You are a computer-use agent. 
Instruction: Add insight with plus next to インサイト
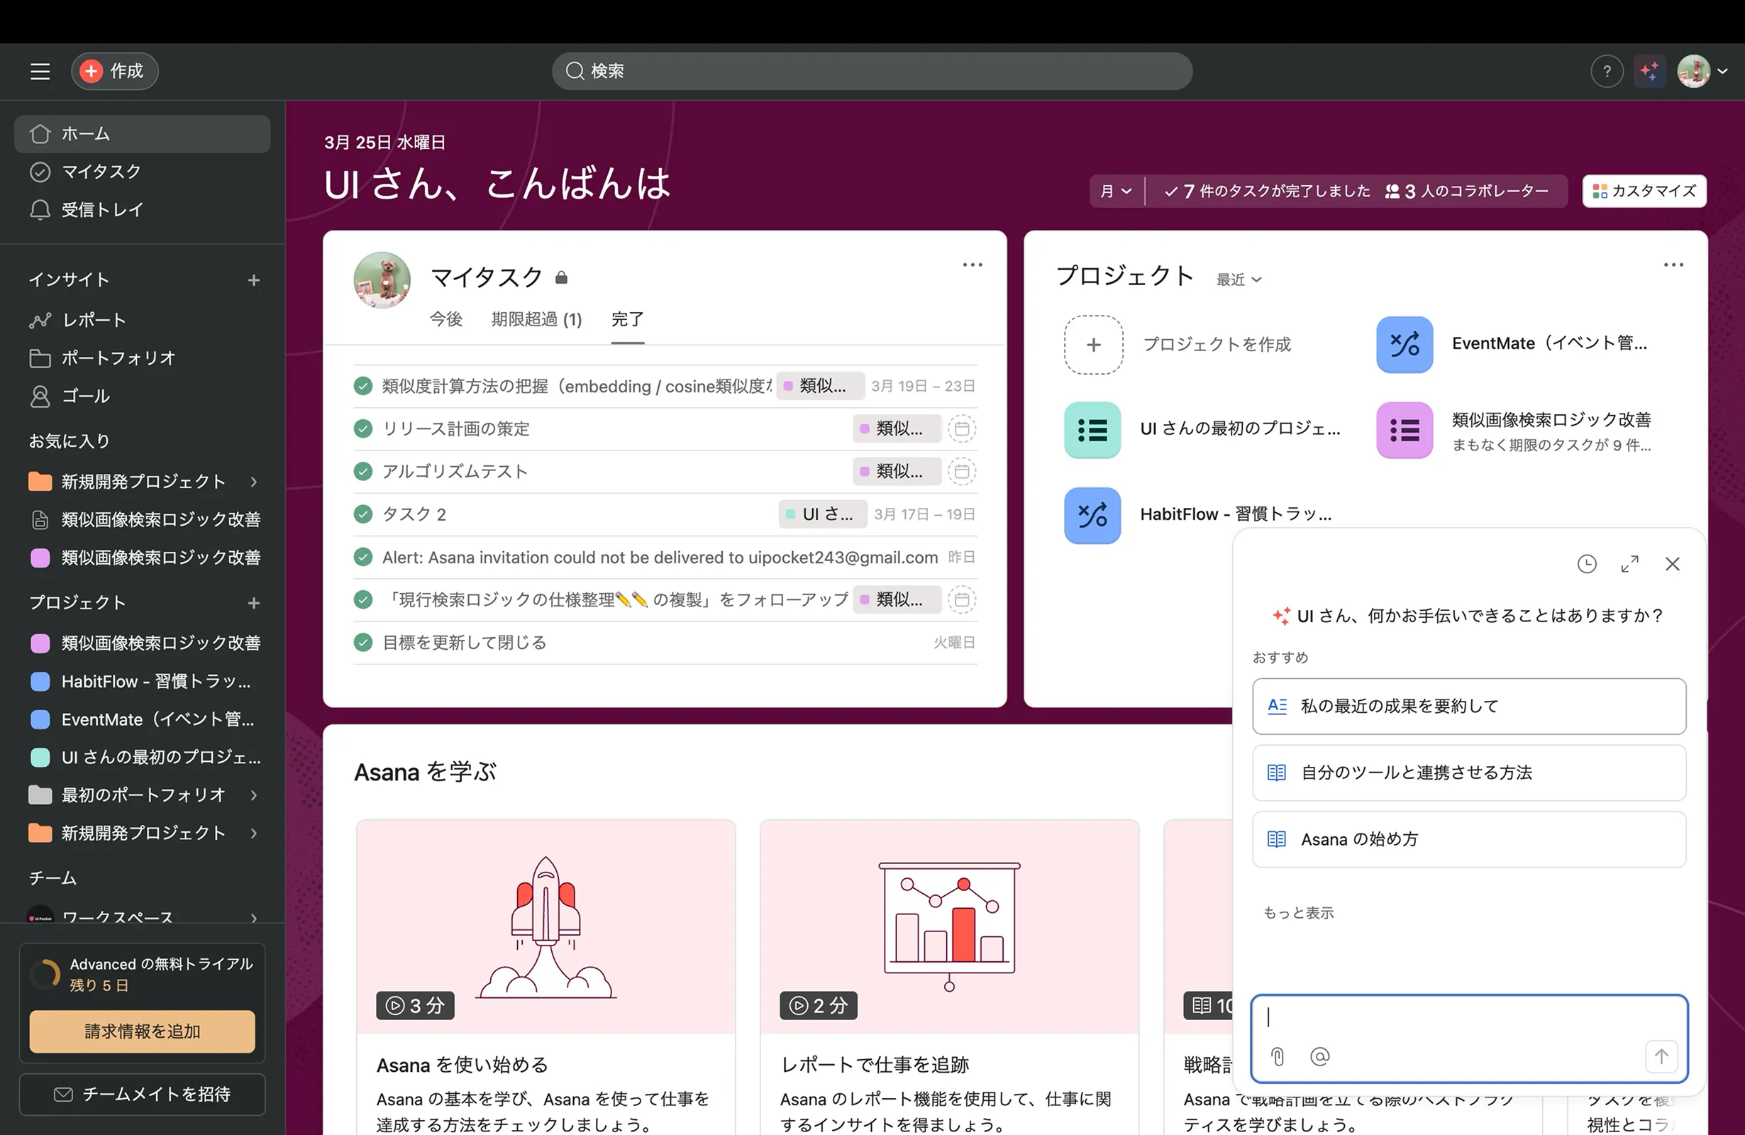tap(254, 280)
